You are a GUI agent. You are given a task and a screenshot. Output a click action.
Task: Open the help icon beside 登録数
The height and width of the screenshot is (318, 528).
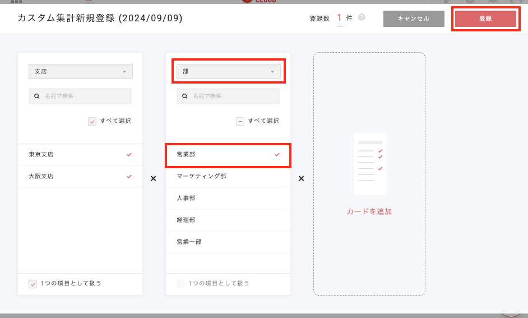[362, 17]
